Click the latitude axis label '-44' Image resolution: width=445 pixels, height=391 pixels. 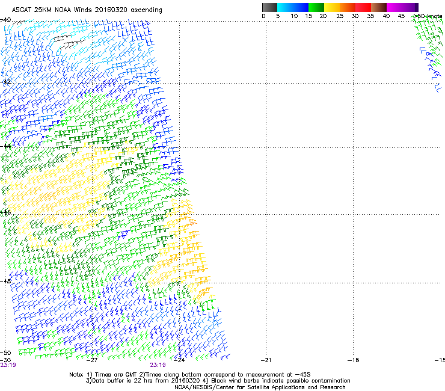[x=5, y=146]
